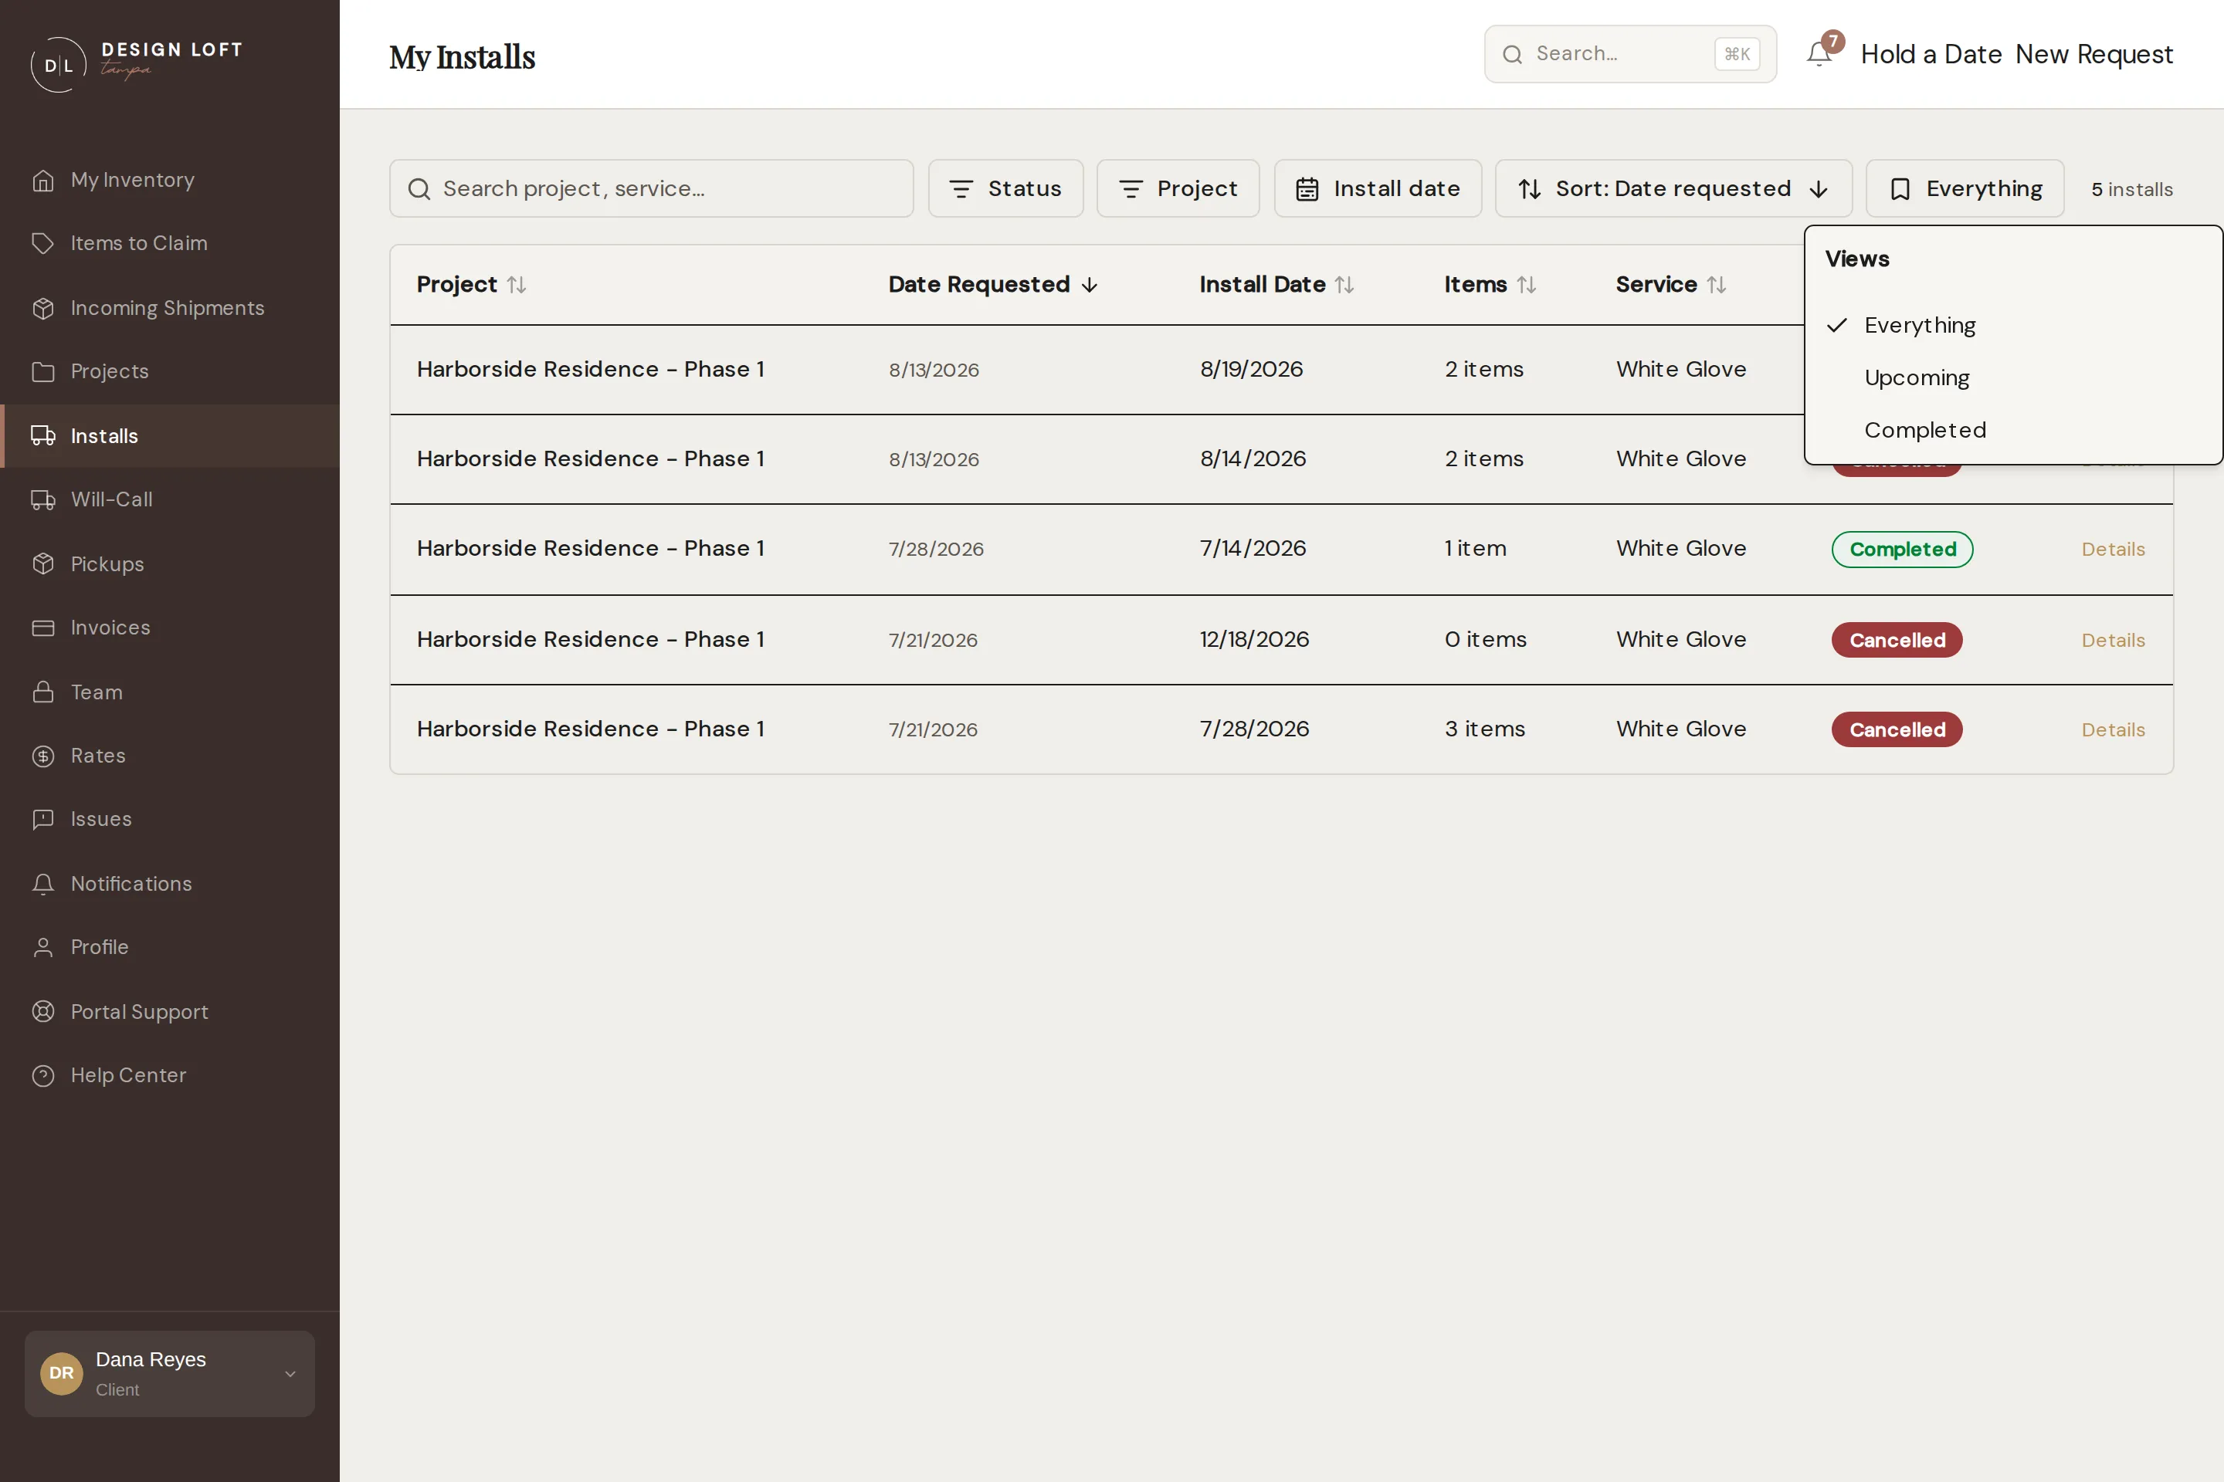Expand the Dana Reyes account menu
Screen dimensions: 2224x1482
[x=169, y=1373]
